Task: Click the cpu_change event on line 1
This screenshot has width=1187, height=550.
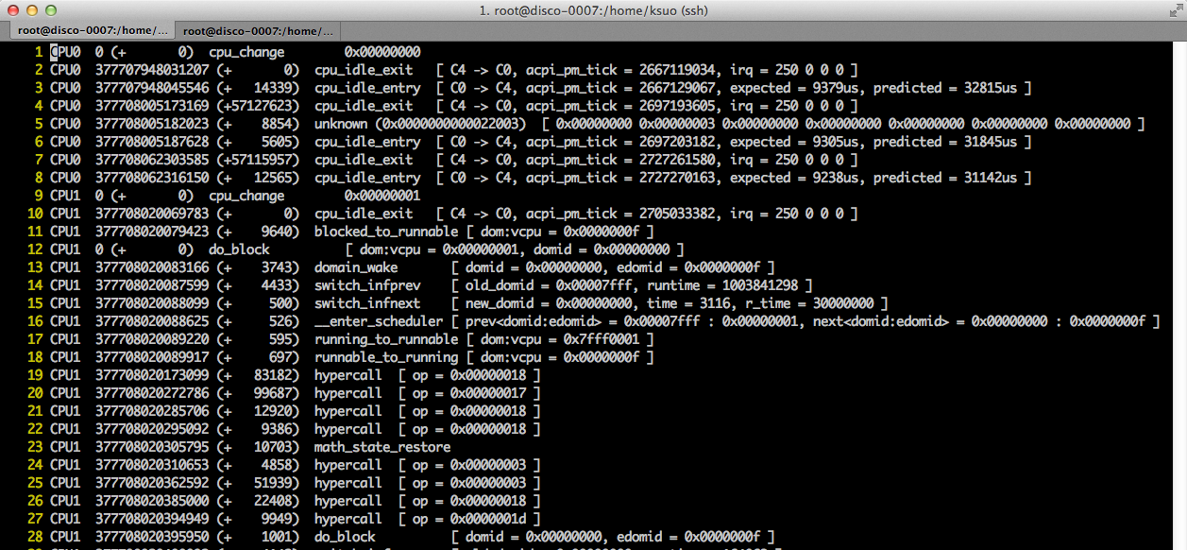Action: (246, 52)
